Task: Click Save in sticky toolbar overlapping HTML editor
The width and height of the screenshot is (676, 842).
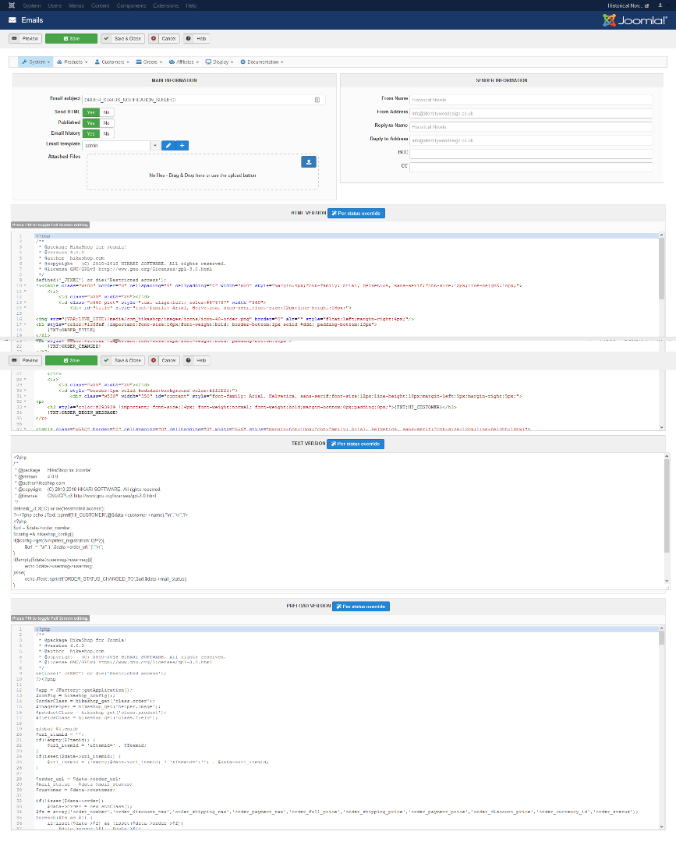Action: coord(72,361)
